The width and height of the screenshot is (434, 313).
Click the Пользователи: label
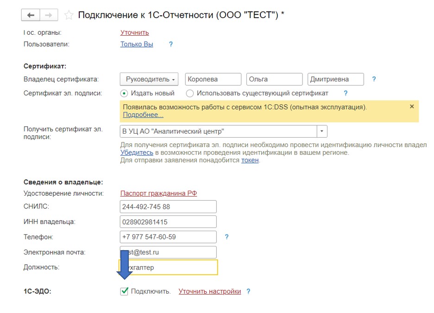click(x=46, y=44)
